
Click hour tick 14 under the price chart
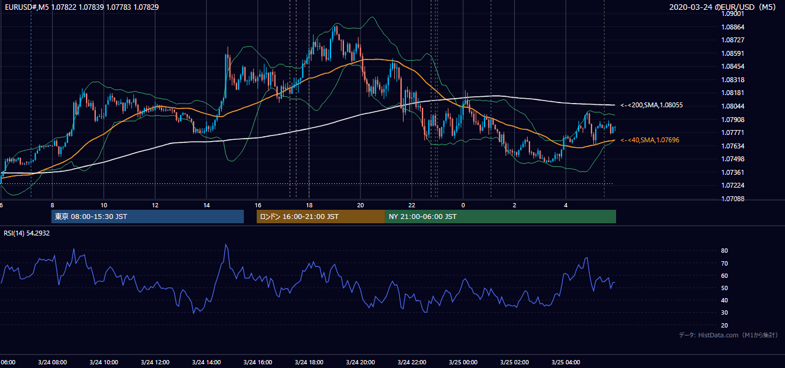[x=206, y=205]
